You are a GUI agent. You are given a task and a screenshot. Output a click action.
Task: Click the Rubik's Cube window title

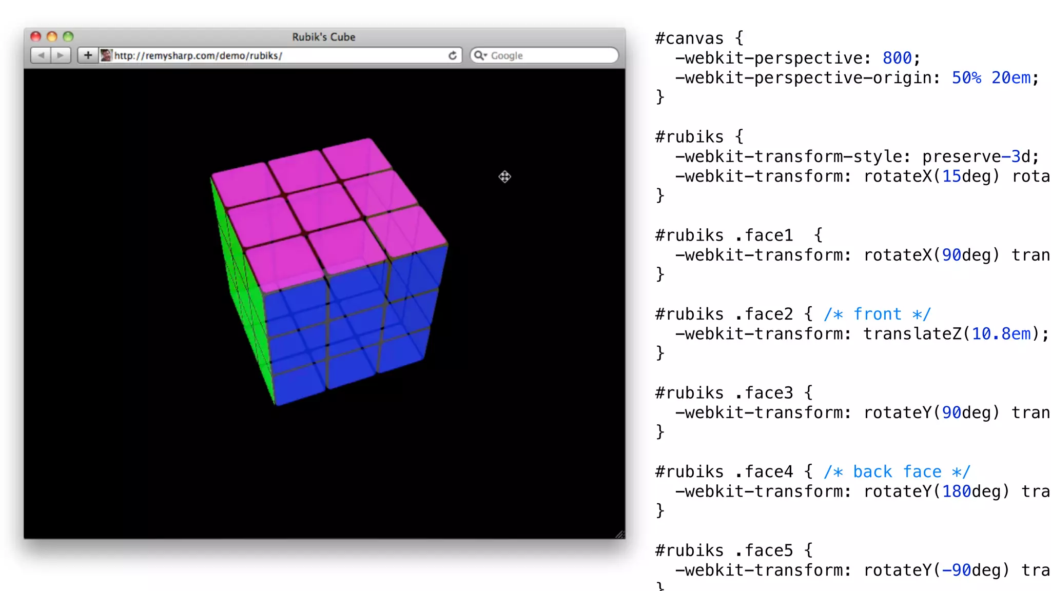(324, 37)
